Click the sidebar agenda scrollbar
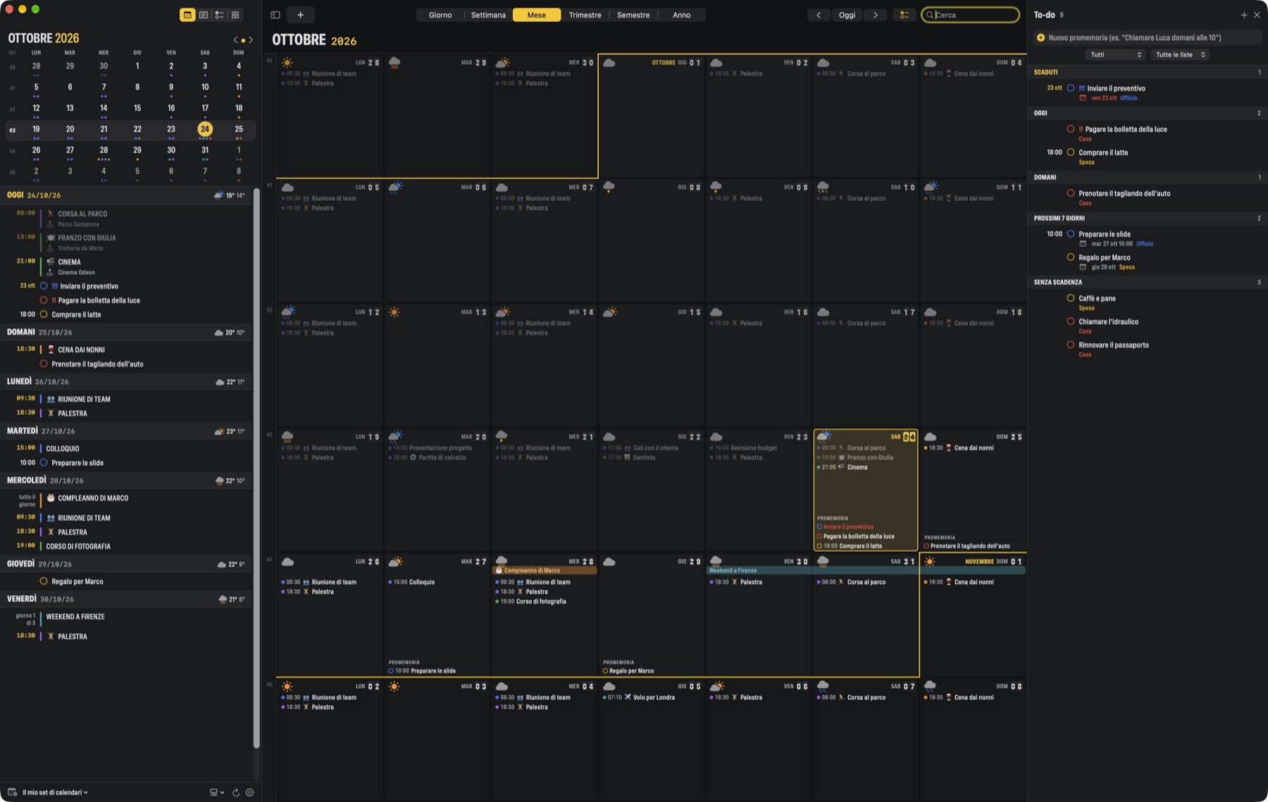The image size is (1268, 802). pyautogui.click(x=256, y=469)
